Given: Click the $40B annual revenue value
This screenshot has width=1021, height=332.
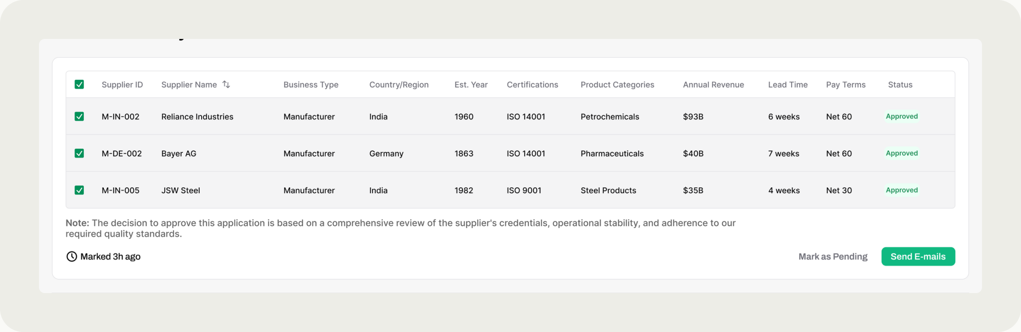Looking at the screenshot, I should 693,154.
